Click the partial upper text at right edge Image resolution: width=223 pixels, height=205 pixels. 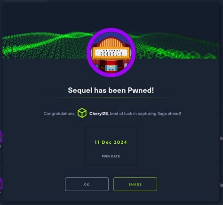[221, 138]
